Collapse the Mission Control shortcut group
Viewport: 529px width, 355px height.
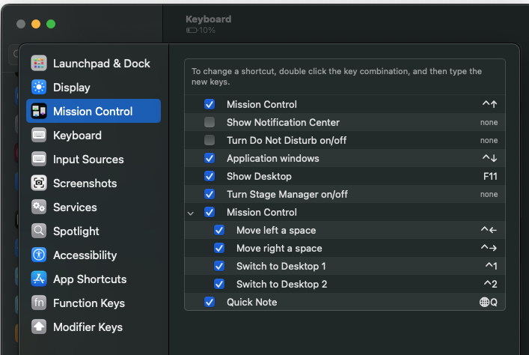191,213
